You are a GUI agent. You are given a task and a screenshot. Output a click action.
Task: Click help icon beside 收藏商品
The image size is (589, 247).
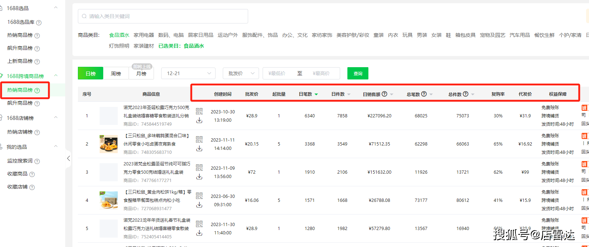click(32, 174)
